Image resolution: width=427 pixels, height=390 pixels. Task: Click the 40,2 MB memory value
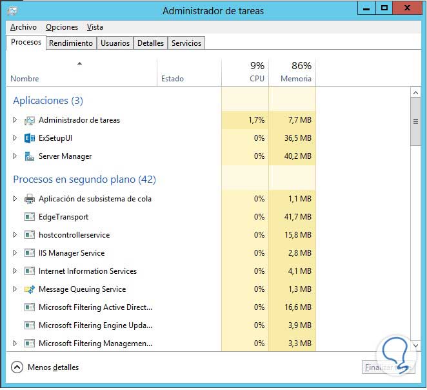pos(297,156)
